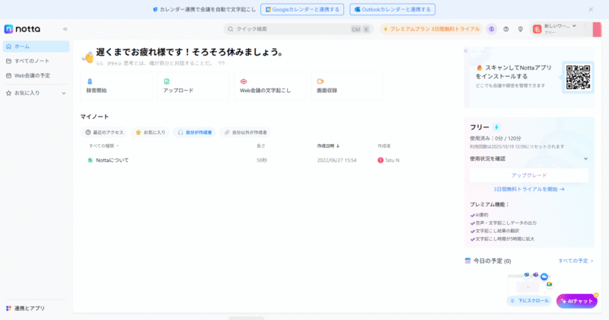This screenshot has width=609, height=320.
Task: Toggle the 最近のアクセス filter chip
Action: tap(104, 132)
